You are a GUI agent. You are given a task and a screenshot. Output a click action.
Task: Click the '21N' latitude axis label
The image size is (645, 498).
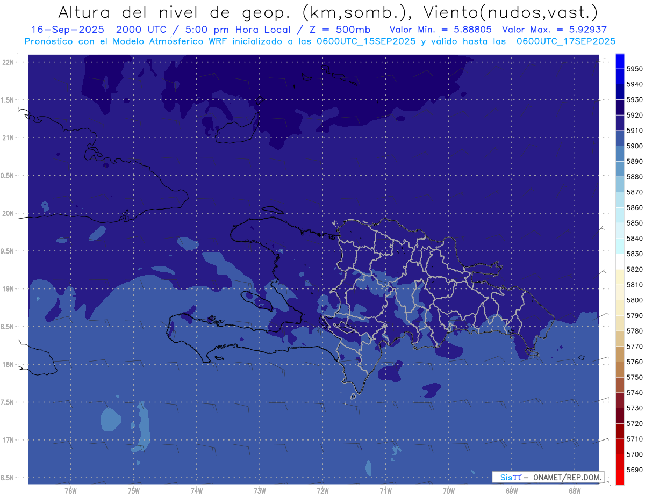tap(9, 138)
